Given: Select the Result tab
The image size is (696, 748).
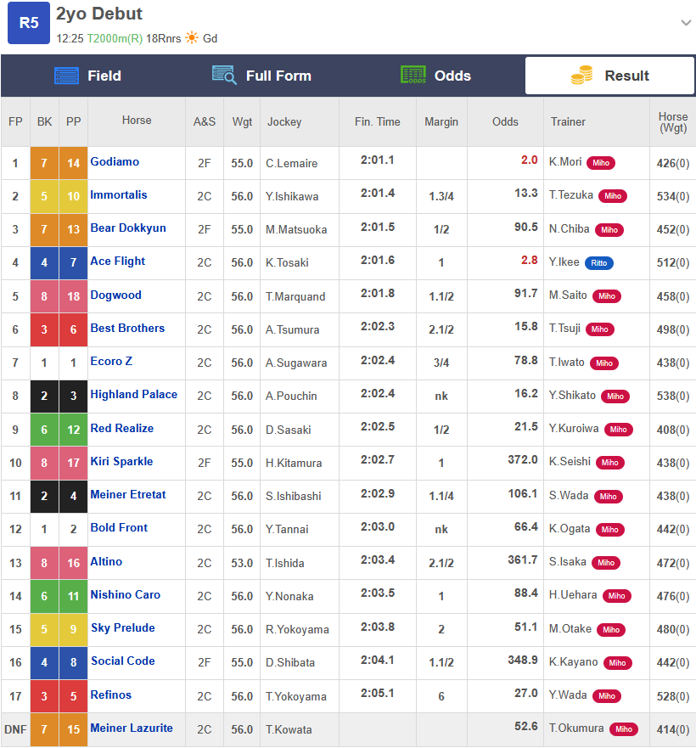Looking at the screenshot, I should [609, 76].
